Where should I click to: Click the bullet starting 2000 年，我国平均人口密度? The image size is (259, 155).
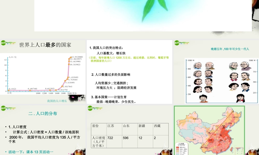pos(44,139)
